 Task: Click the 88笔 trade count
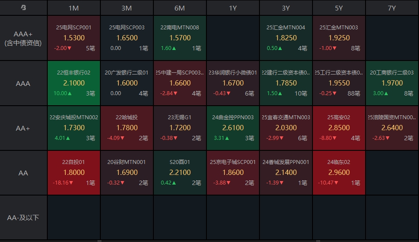click(354, 93)
